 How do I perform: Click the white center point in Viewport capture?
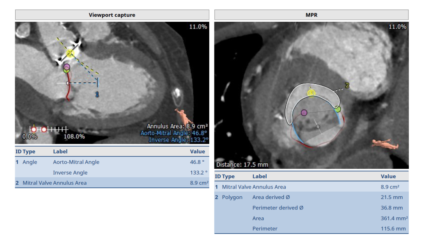[x=68, y=83]
